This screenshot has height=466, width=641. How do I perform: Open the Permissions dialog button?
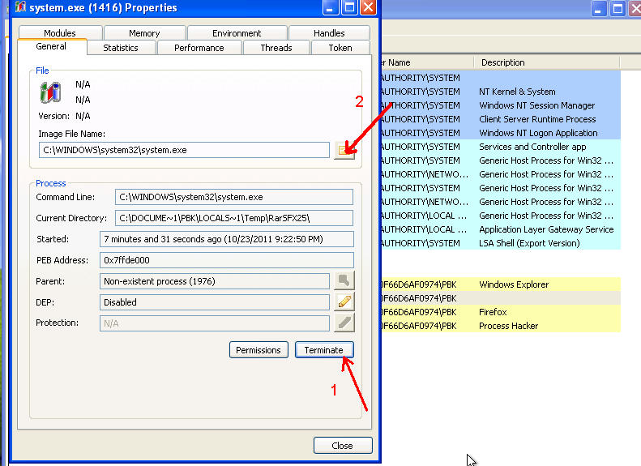point(259,350)
